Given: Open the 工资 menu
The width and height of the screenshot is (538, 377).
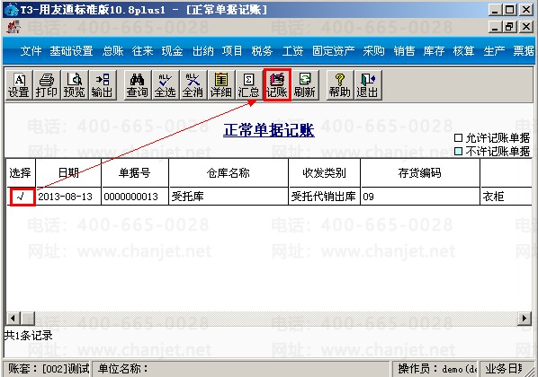Looking at the screenshot, I should point(292,51).
